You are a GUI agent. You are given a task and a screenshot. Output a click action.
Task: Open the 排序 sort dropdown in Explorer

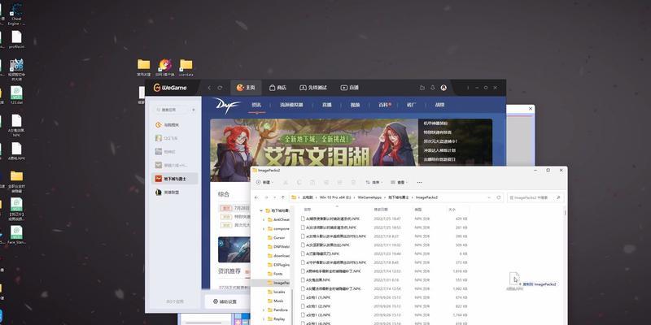pyautogui.click(x=374, y=182)
